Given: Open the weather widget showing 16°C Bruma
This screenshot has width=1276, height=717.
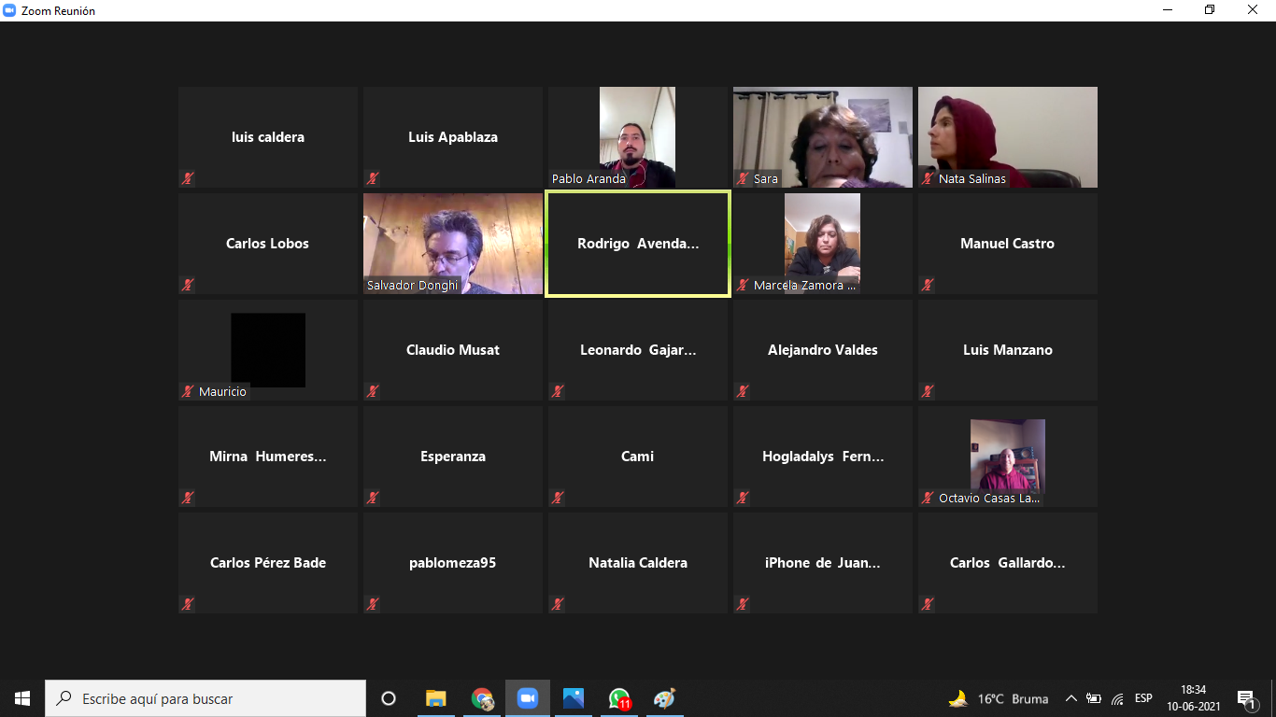Looking at the screenshot, I should coord(999,698).
